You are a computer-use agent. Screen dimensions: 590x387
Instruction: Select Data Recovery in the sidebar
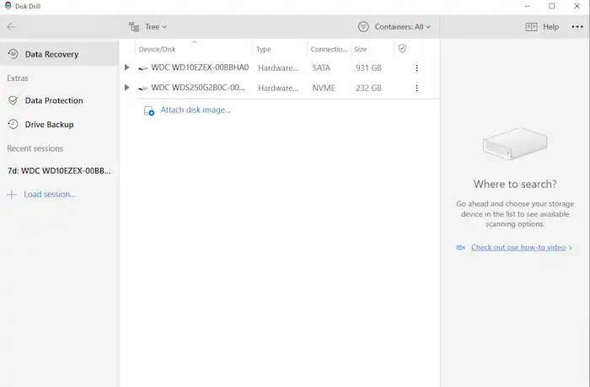click(59, 54)
